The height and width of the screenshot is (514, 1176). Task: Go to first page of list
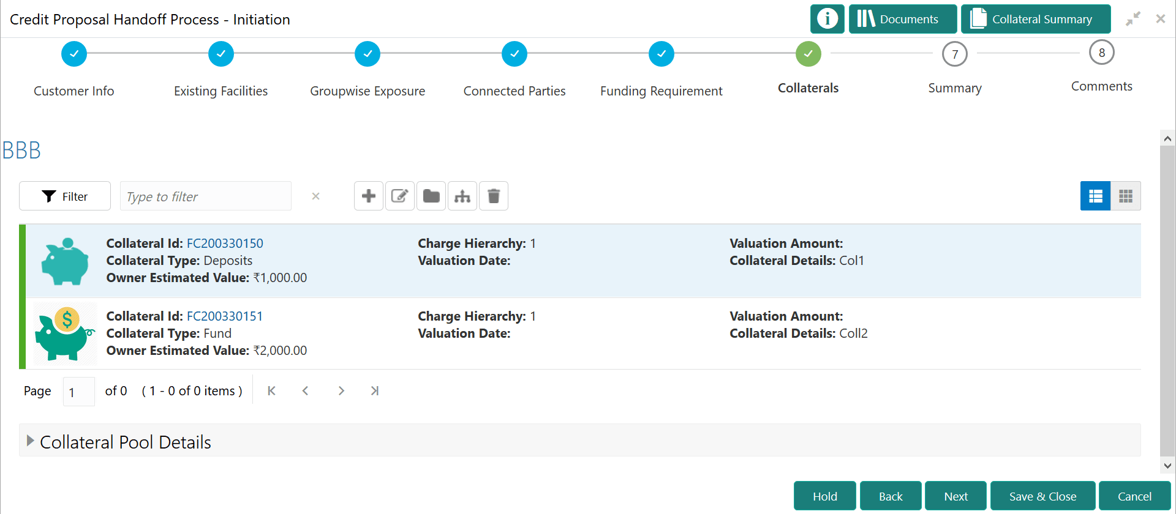(x=271, y=391)
